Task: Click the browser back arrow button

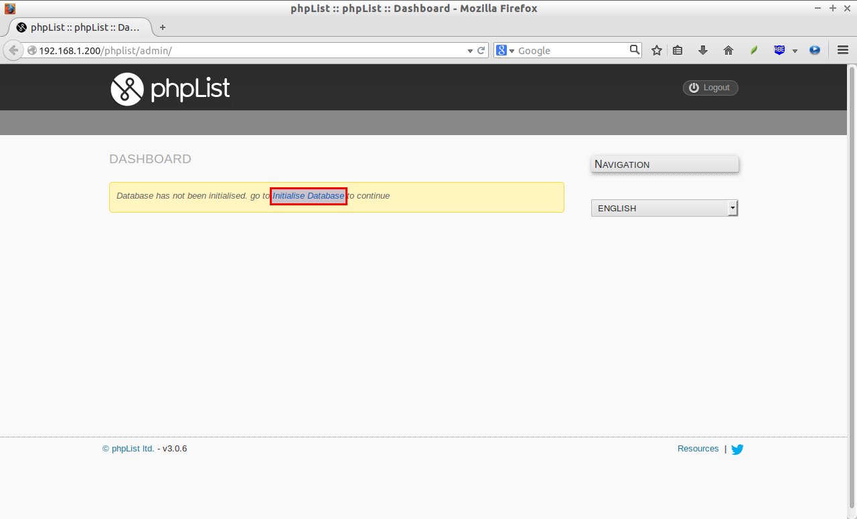Action: [13, 50]
